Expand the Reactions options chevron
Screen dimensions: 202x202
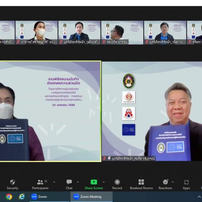tap(173, 182)
